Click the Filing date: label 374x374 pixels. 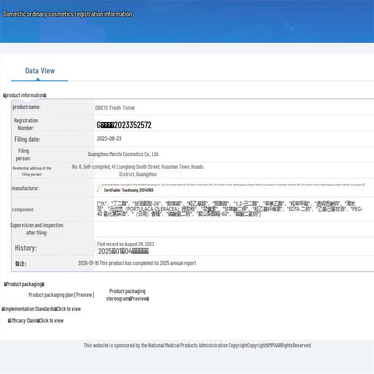(x=27, y=139)
